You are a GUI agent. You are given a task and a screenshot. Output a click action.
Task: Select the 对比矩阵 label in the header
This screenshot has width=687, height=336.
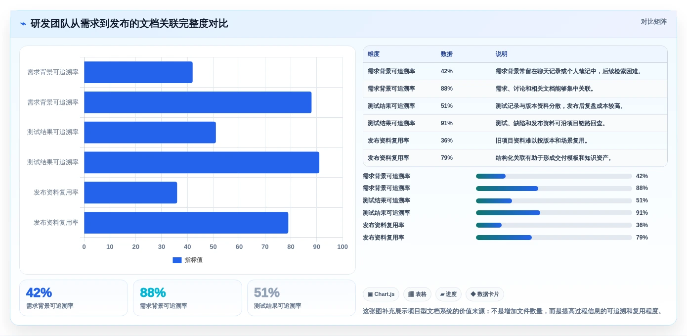coord(653,22)
